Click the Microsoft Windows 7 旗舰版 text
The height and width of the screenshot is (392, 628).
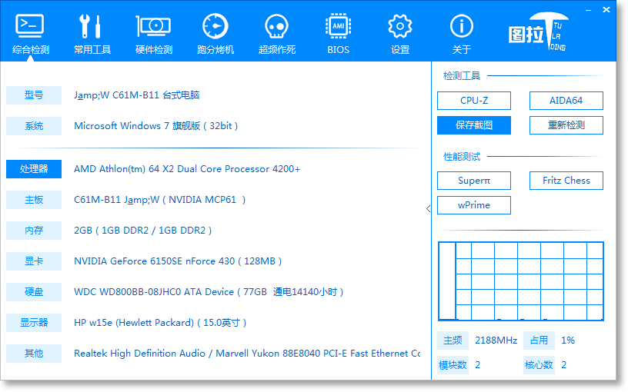point(155,126)
